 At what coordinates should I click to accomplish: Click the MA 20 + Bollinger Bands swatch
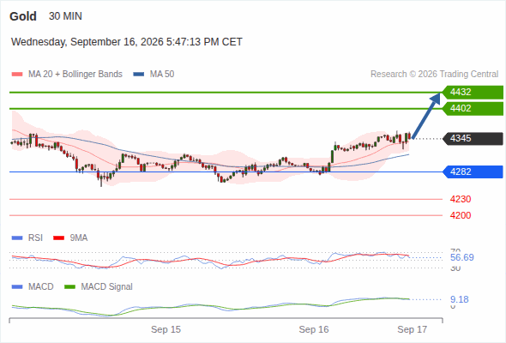17,75
